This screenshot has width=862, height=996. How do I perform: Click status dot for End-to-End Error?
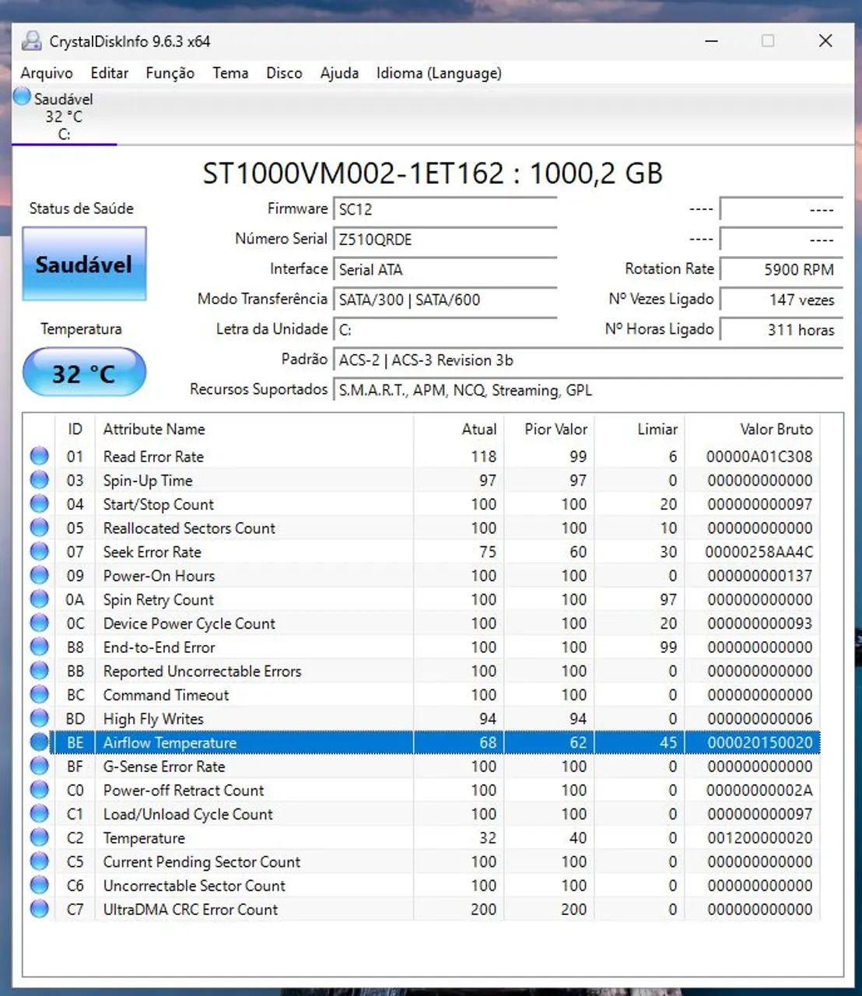coord(39,647)
